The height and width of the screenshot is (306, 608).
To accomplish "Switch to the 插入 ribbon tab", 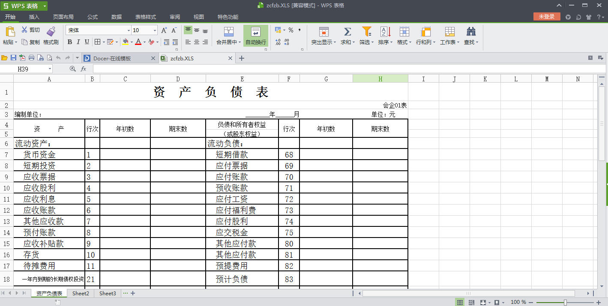I will click(x=34, y=18).
